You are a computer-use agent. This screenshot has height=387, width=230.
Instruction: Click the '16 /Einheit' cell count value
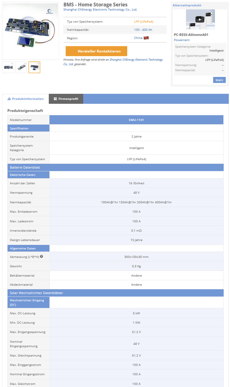pos(136,183)
